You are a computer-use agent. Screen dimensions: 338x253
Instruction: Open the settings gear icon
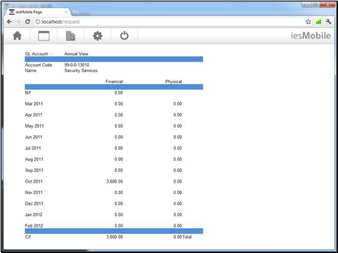click(x=97, y=36)
